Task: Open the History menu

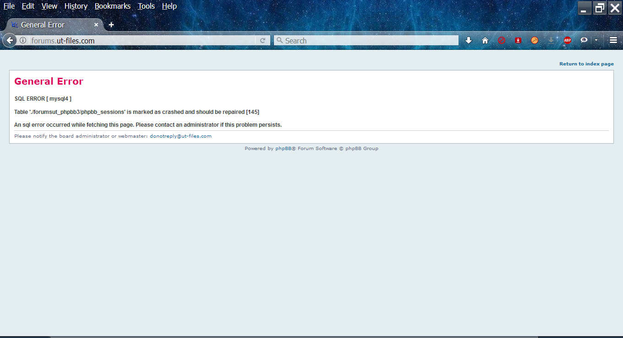Action: [x=76, y=6]
